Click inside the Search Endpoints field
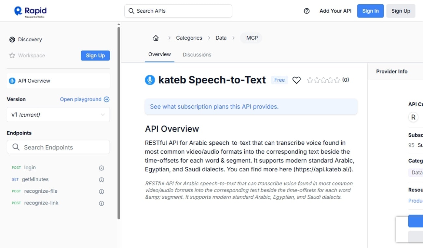423x248 pixels. click(x=58, y=147)
